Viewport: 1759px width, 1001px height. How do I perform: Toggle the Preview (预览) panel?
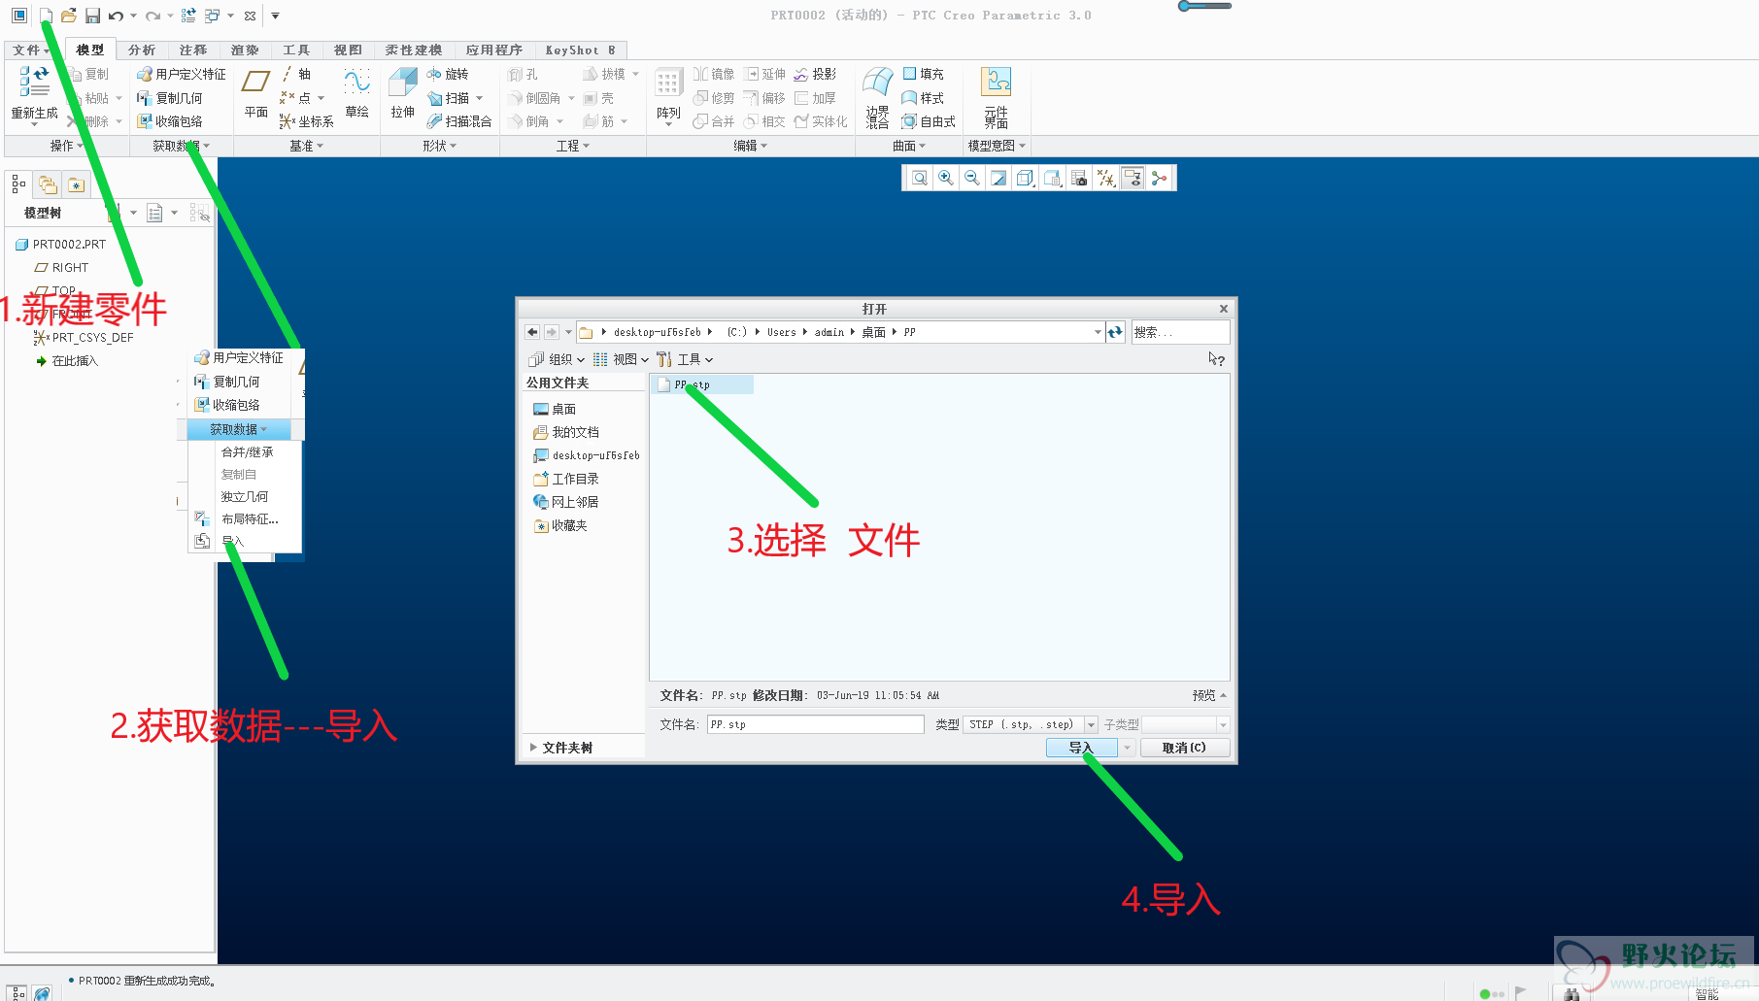pyautogui.click(x=1209, y=695)
